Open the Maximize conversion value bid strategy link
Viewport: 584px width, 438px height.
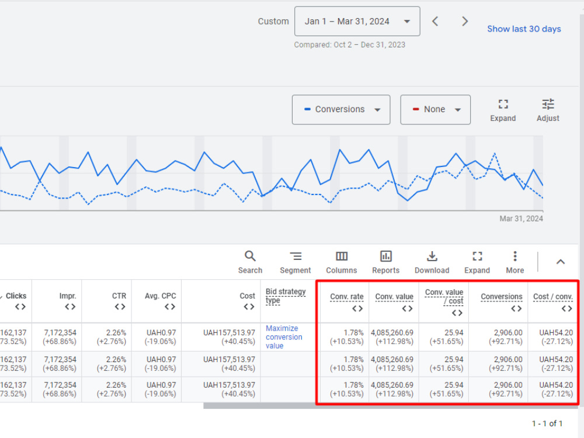pyautogui.click(x=284, y=337)
